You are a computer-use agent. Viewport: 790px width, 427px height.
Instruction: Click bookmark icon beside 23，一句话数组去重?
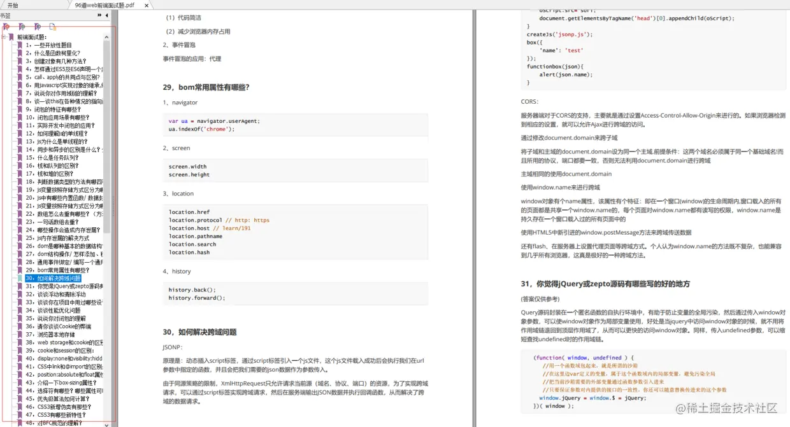(20, 222)
